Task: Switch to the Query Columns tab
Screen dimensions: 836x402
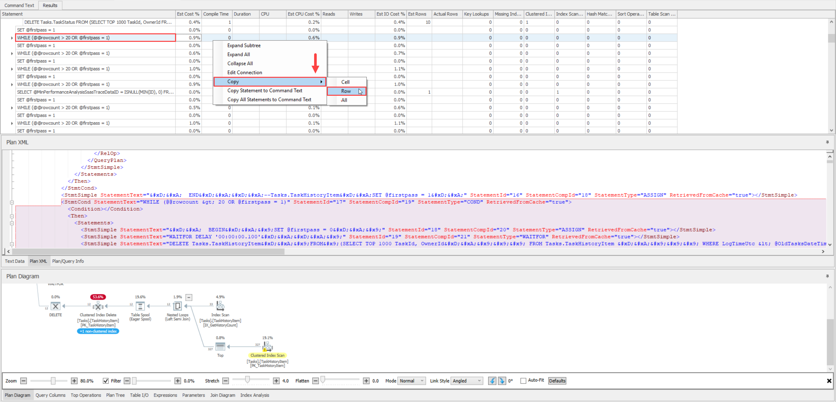Action: 50,395
